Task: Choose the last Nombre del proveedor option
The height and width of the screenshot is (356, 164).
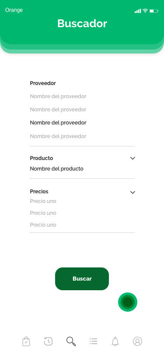Action: click(58, 136)
